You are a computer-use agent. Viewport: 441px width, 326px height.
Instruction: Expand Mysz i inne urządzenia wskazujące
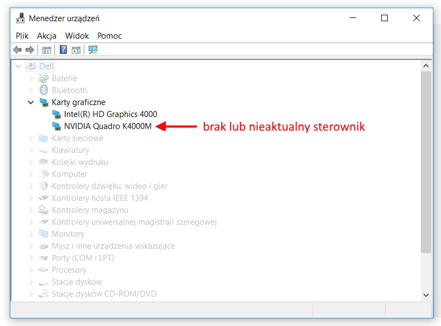point(31,246)
